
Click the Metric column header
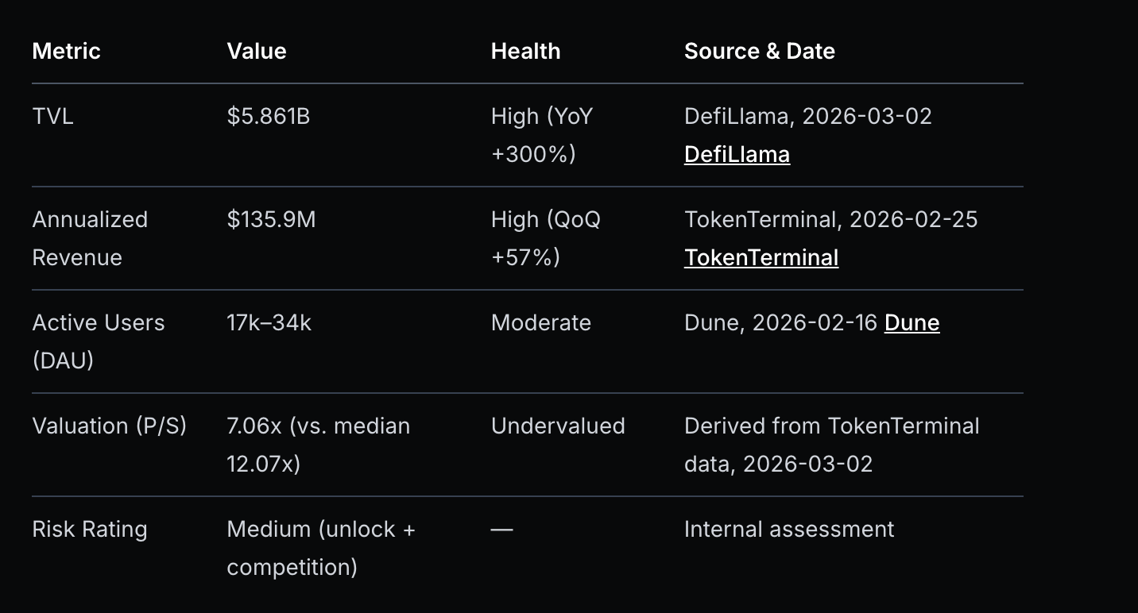(66, 51)
